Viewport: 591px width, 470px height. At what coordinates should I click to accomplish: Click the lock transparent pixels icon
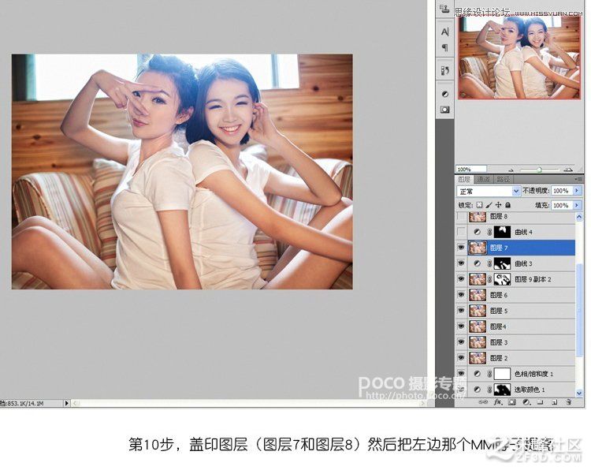(479, 205)
